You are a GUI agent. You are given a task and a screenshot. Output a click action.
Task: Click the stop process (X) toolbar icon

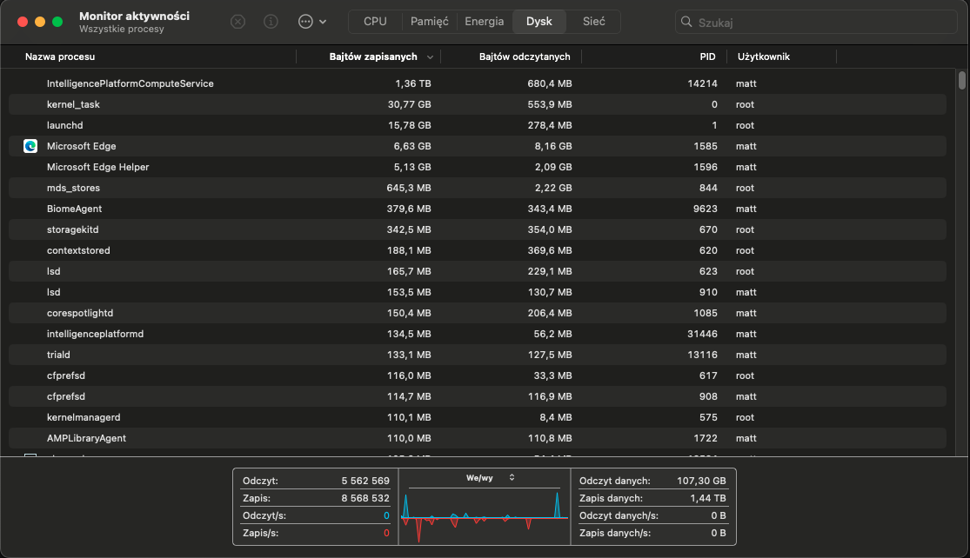[237, 22]
